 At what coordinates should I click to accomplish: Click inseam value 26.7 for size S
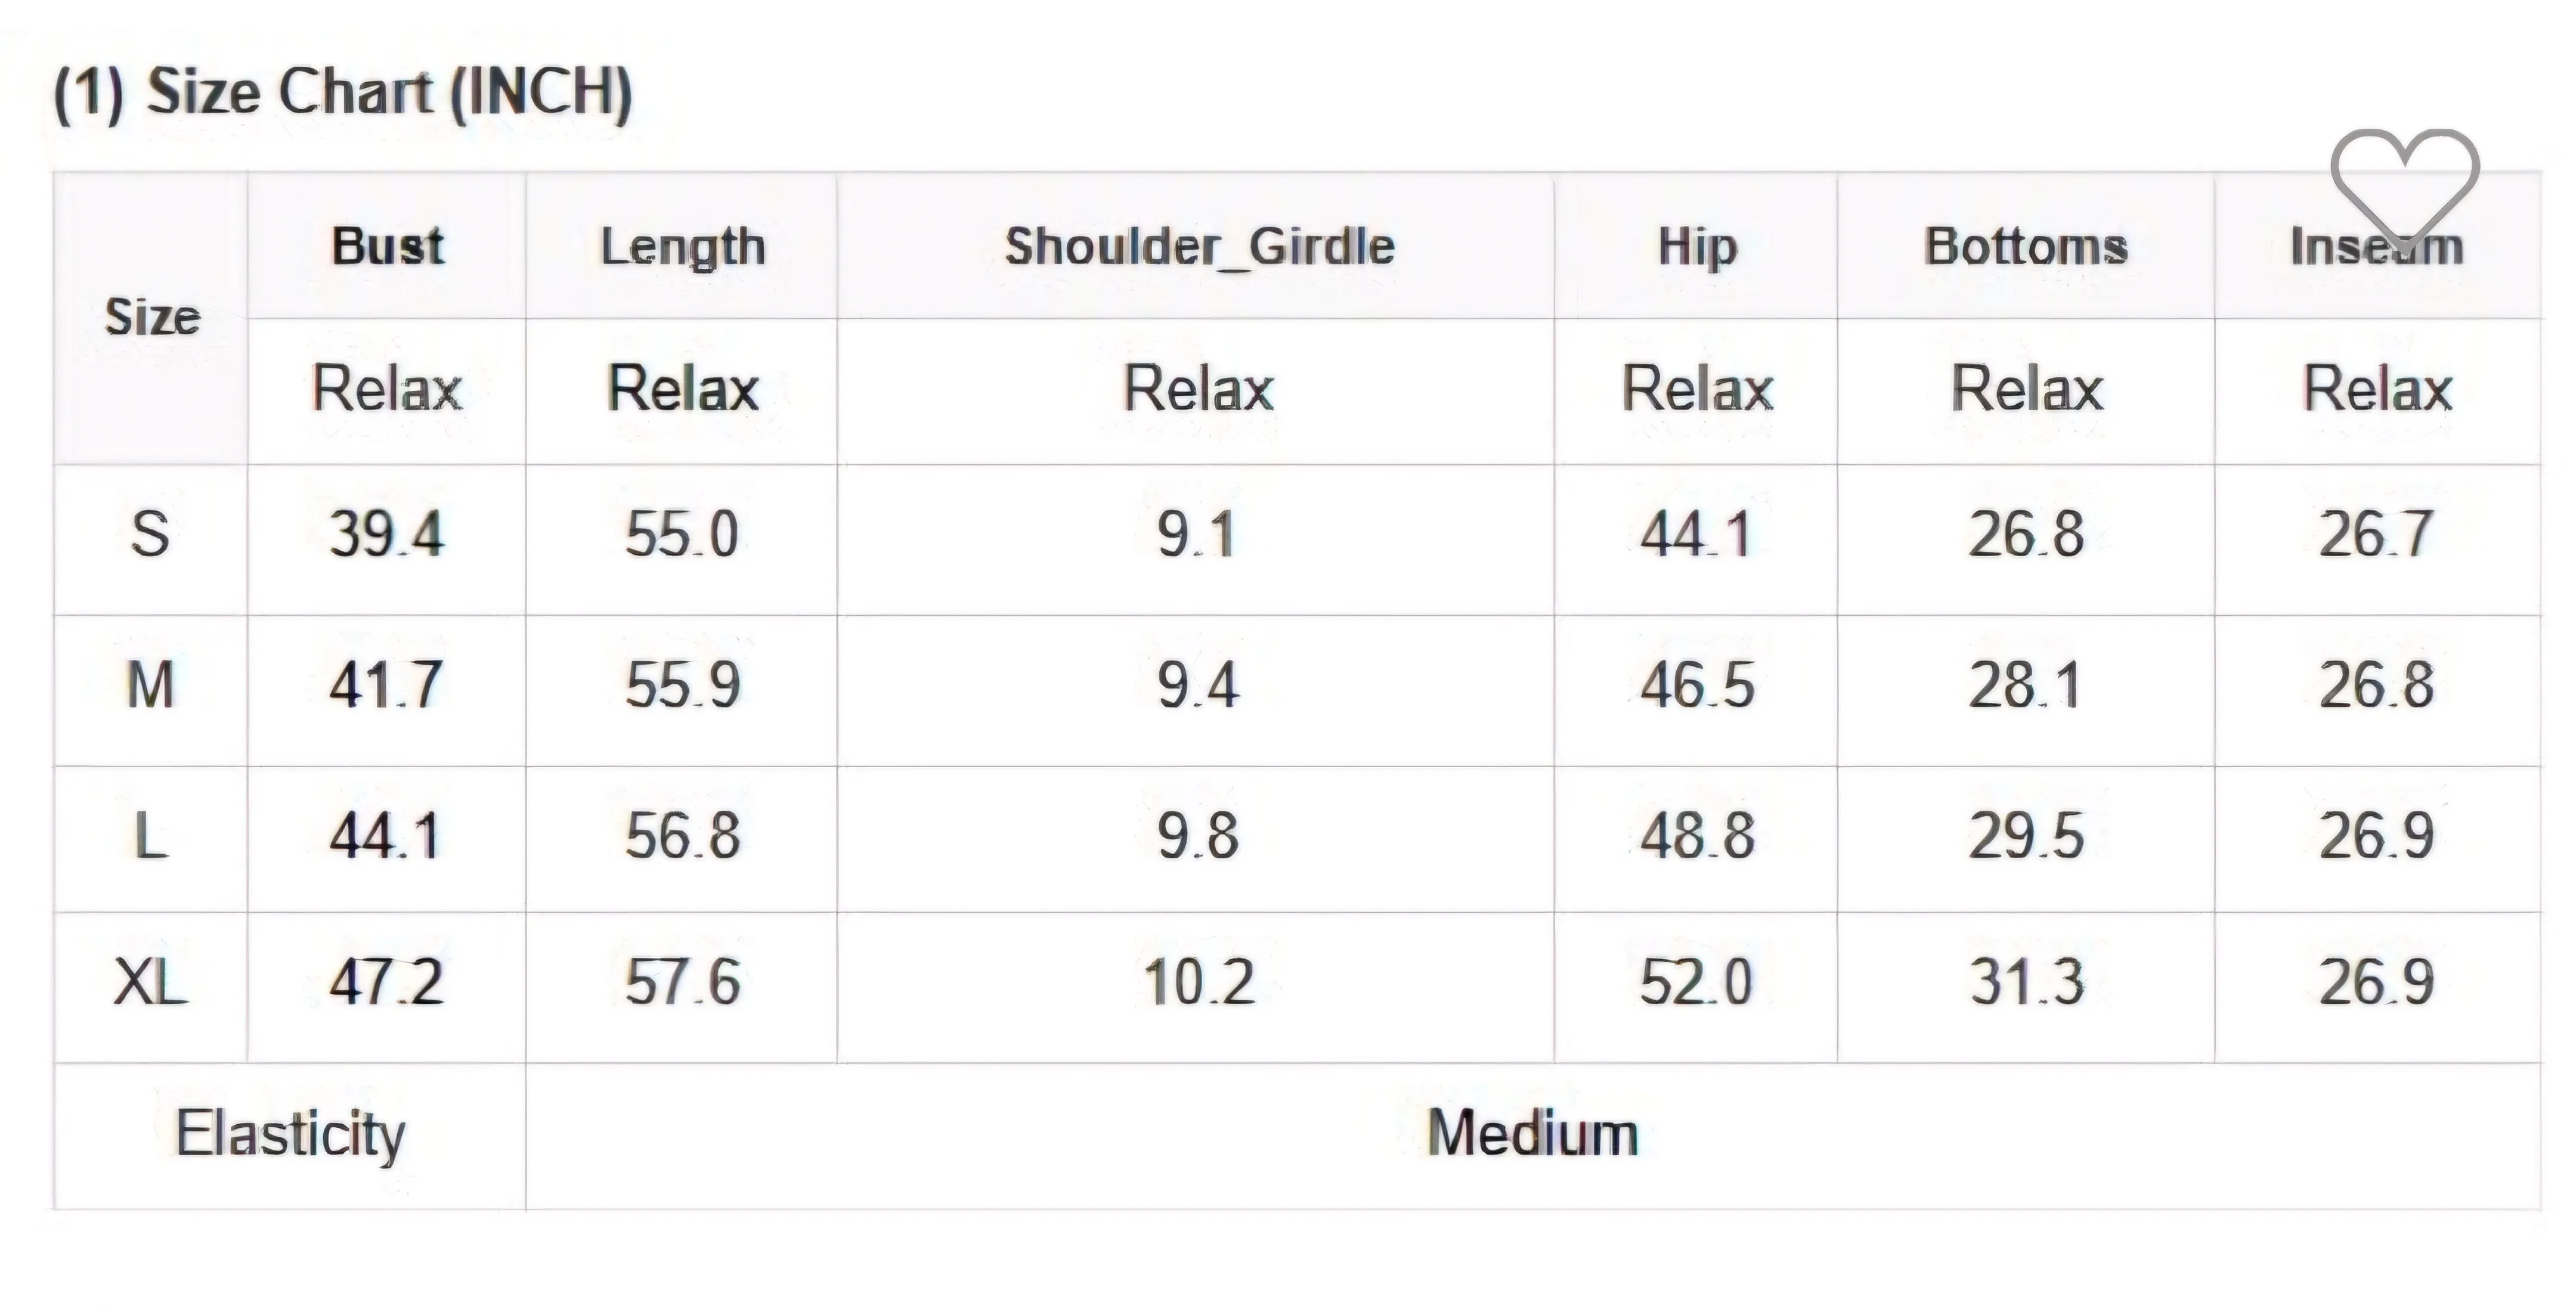2375,534
